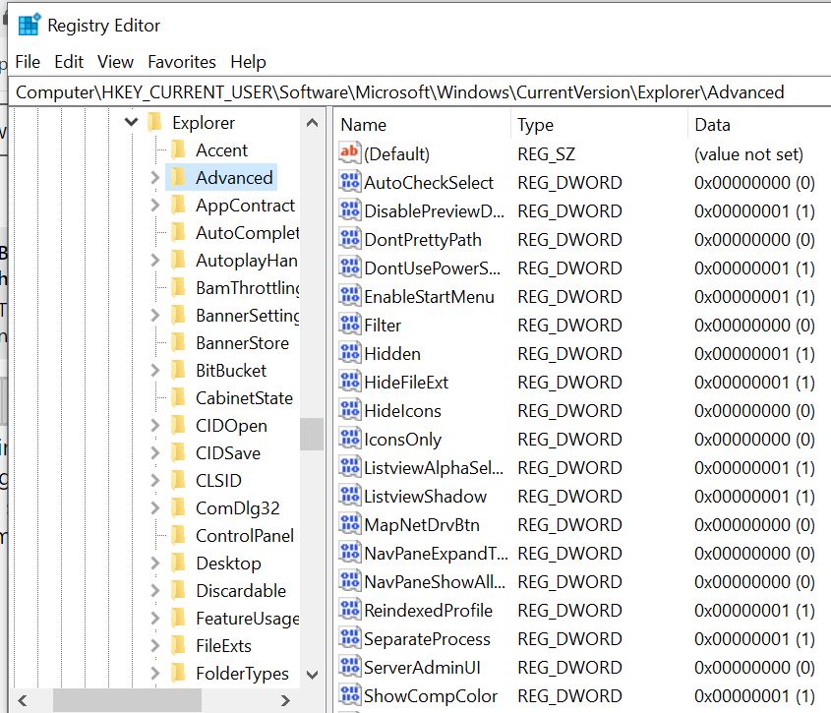The height and width of the screenshot is (713, 831).
Task: Expand the CIDOpen key
Action: click(154, 426)
